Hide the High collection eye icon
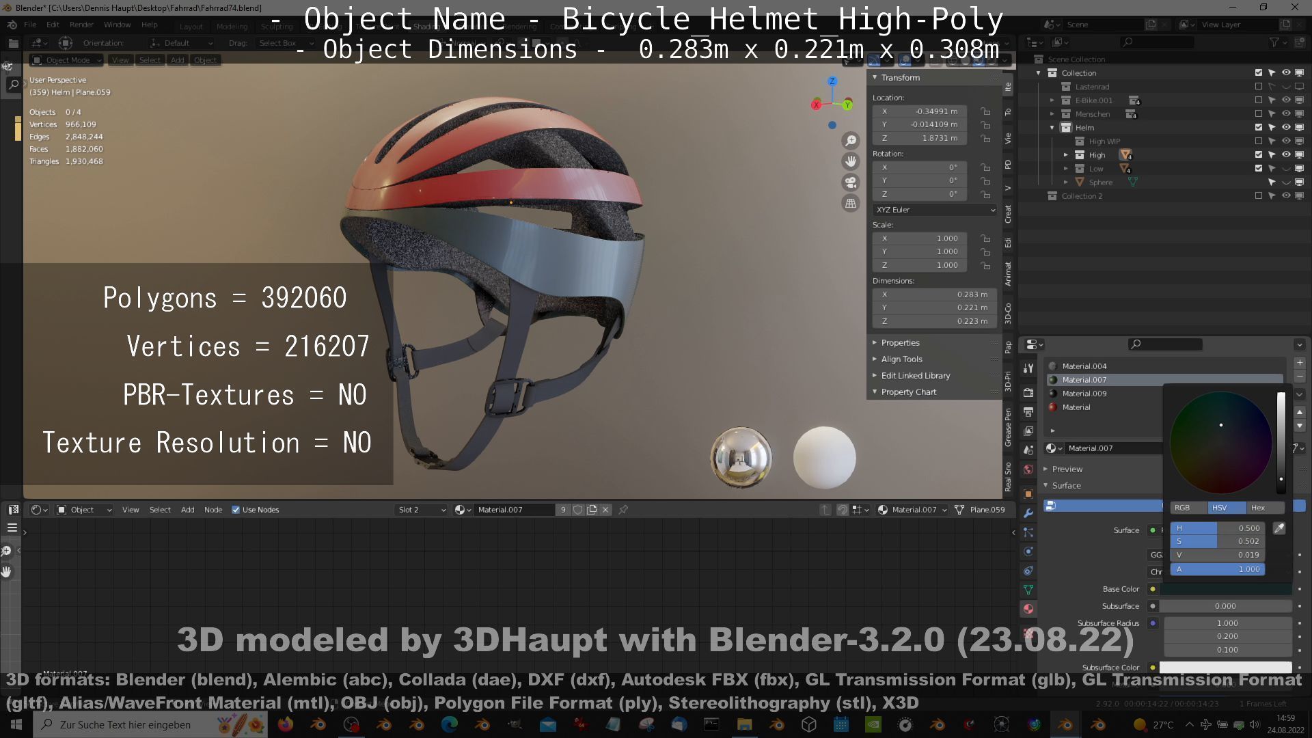Screen dimensions: 1312x738 click(1286, 155)
